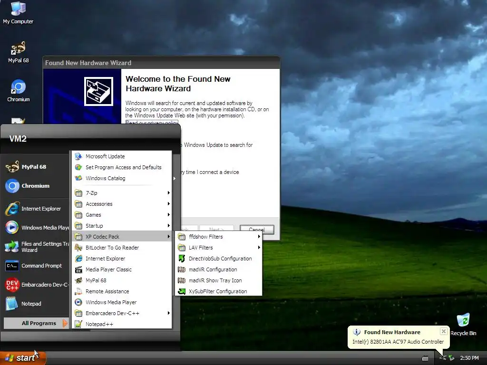487x365 pixels.
Task: Close the Found New Hardware balloon
Action: click(444, 331)
